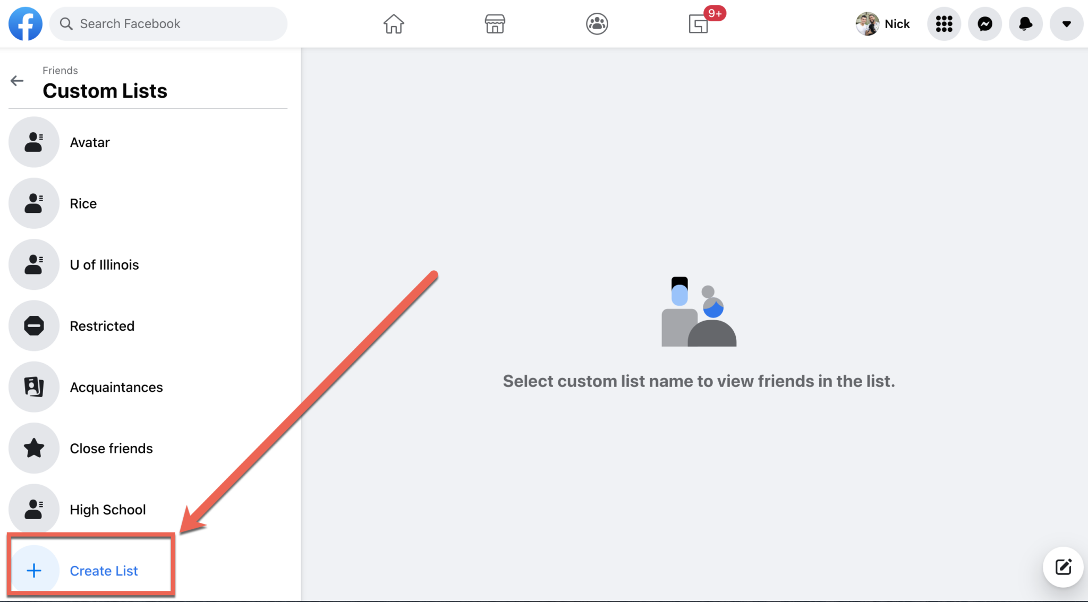The height and width of the screenshot is (602, 1088).
Task: View your notifications
Action: (1025, 23)
